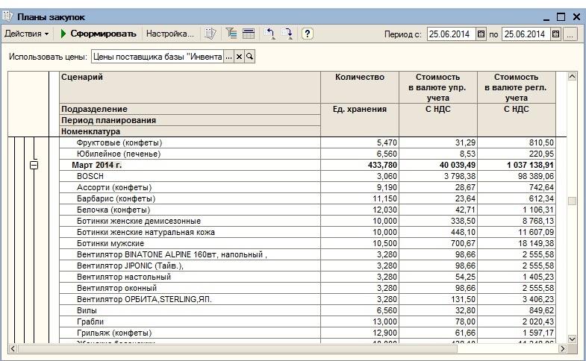Click the BOSCH cost 98 389,06 cell

click(516, 176)
